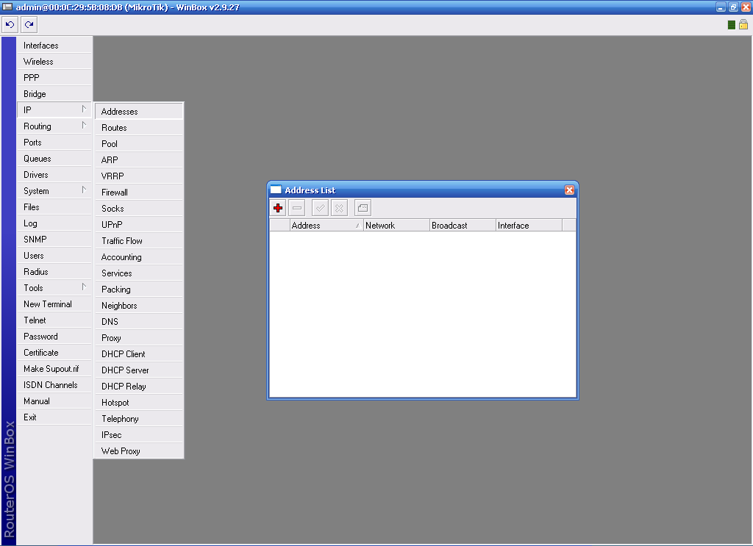This screenshot has width=753, height=546.
Task: Select DNS in the IP submenu
Action: [139, 322]
